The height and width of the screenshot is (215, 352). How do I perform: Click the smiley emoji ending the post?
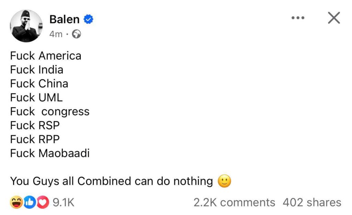pos(224,181)
